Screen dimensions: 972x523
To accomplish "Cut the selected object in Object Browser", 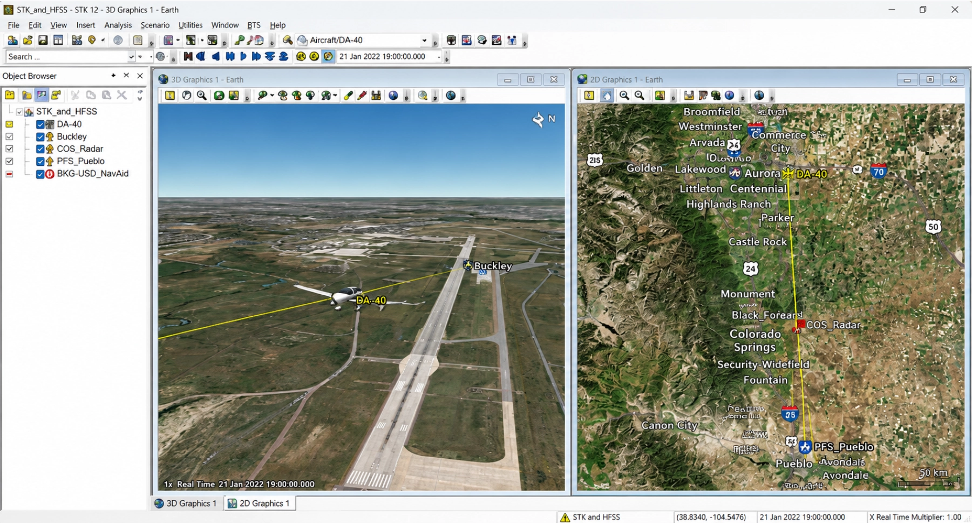I will pos(74,95).
